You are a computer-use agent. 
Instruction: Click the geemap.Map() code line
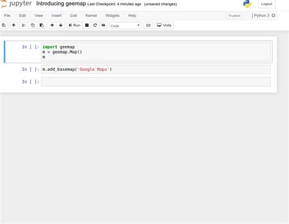coord(62,52)
